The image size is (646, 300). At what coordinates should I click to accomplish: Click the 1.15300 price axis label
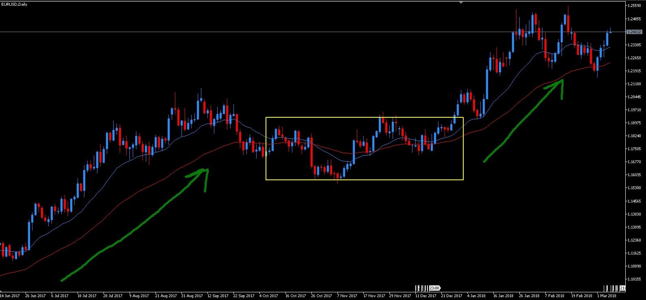[x=634, y=188]
